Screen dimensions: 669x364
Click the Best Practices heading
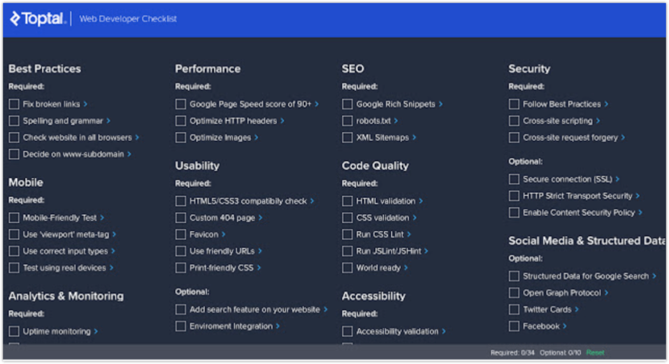tap(45, 69)
